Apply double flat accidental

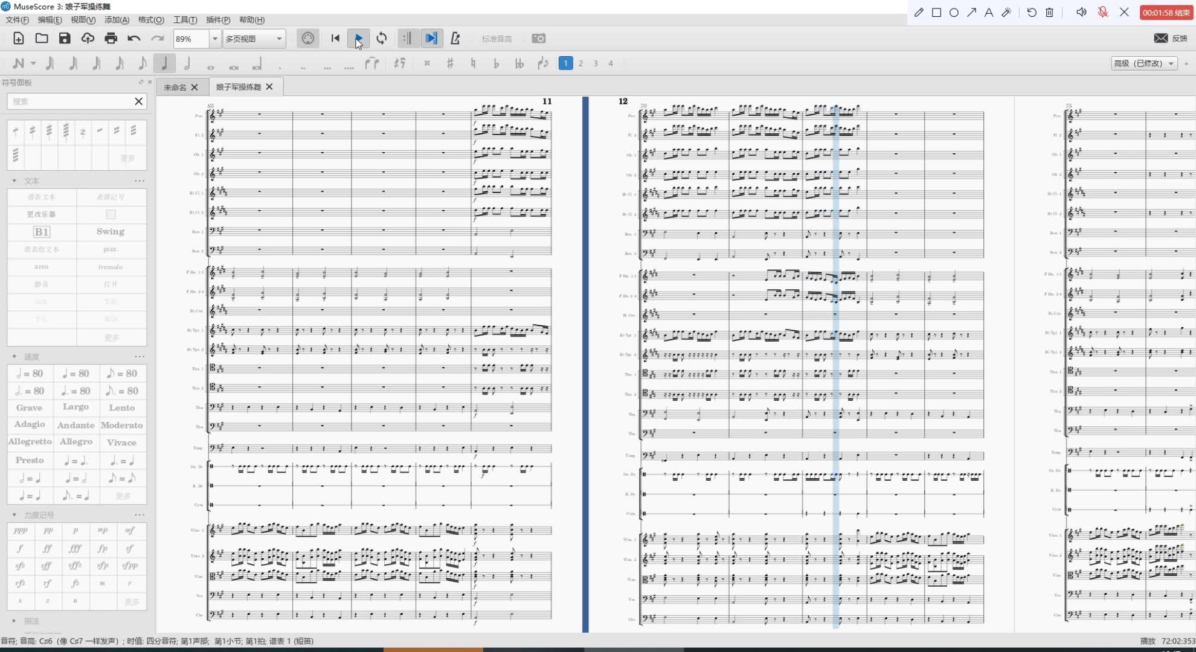[x=519, y=63]
